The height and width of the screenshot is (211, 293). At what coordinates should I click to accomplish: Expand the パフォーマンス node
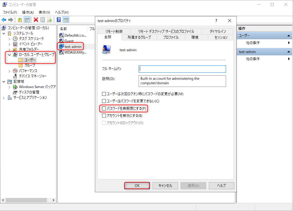[x=9, y=71]
